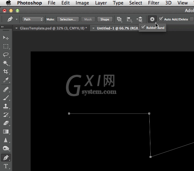Open the Image menu
This screenshot has width=194, height=171.
(x=82, y=3)
